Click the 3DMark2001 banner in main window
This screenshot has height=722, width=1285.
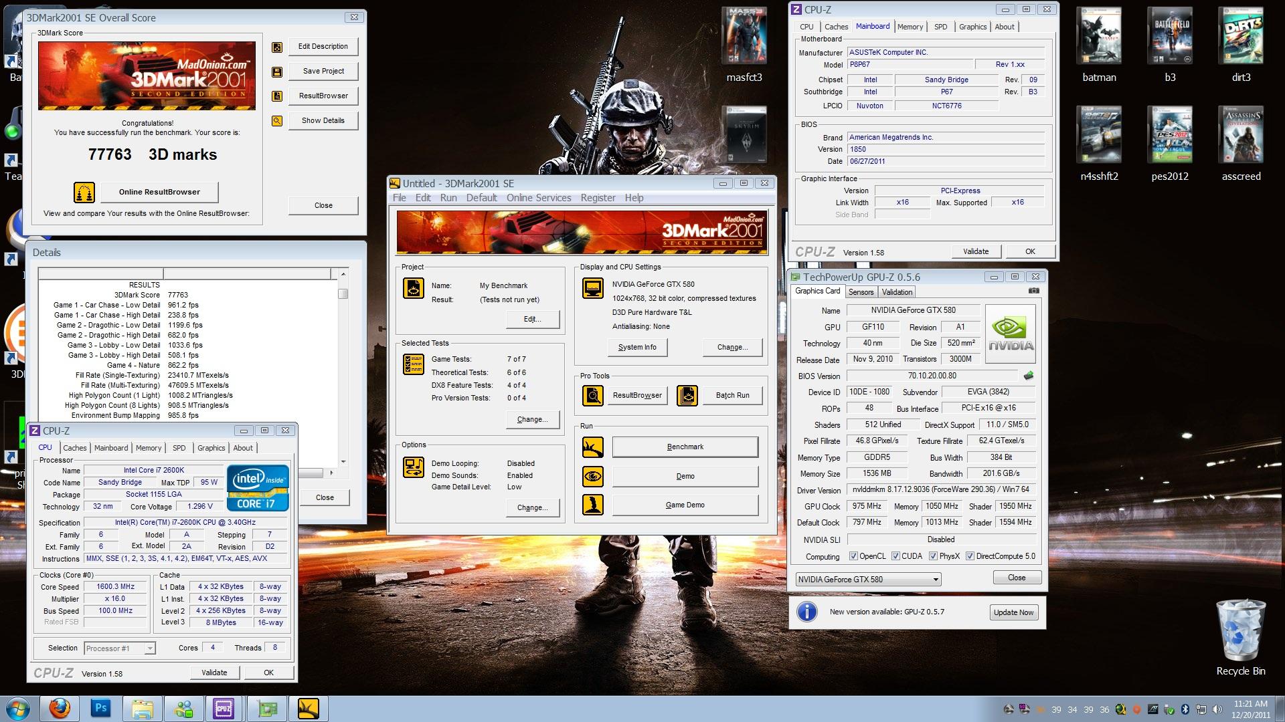pos(582,232)
